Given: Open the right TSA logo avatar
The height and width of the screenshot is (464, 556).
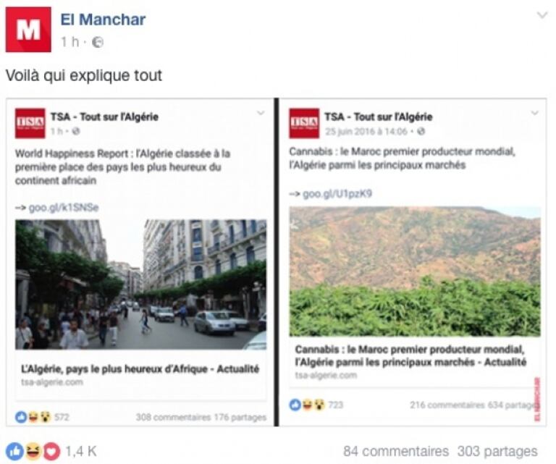Looking at the screenshot, I should (304, 123).
